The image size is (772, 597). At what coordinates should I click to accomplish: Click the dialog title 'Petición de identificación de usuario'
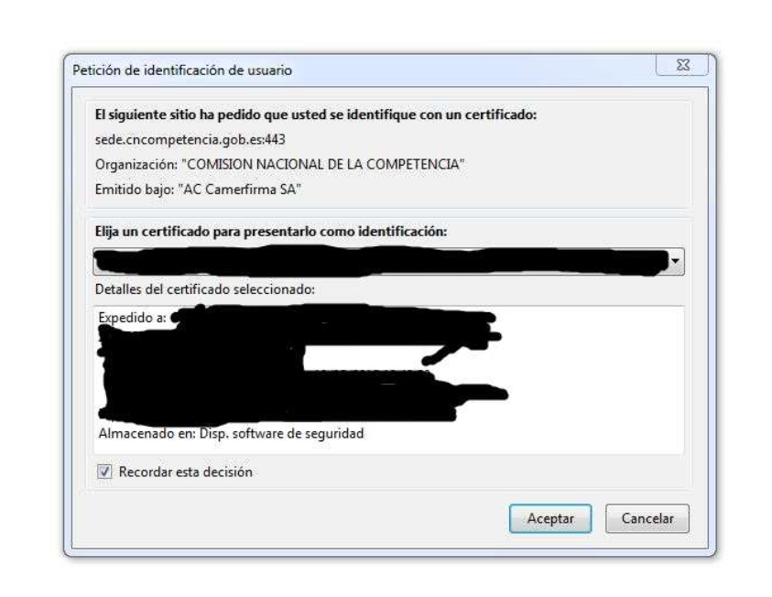coord(182,71)
